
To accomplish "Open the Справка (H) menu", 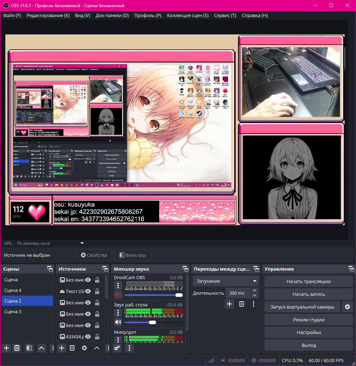I will pyautogui.click(x=255, y=15).
